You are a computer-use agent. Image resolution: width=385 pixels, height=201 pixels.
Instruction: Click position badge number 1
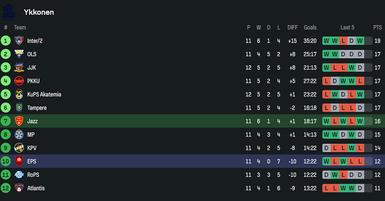(x=6, y=41)
